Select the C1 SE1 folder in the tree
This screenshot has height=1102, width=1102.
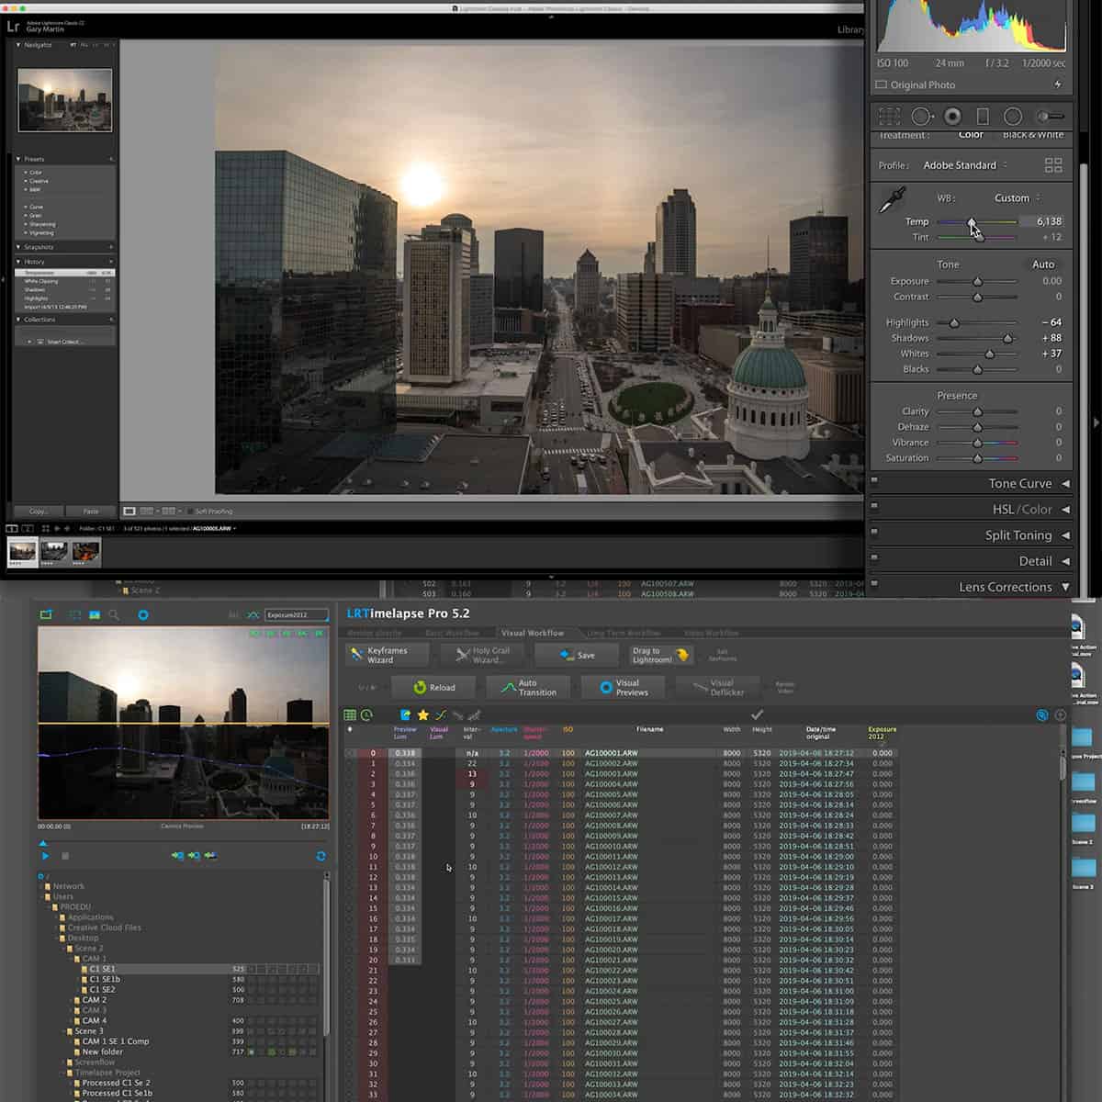coord(101,969)
